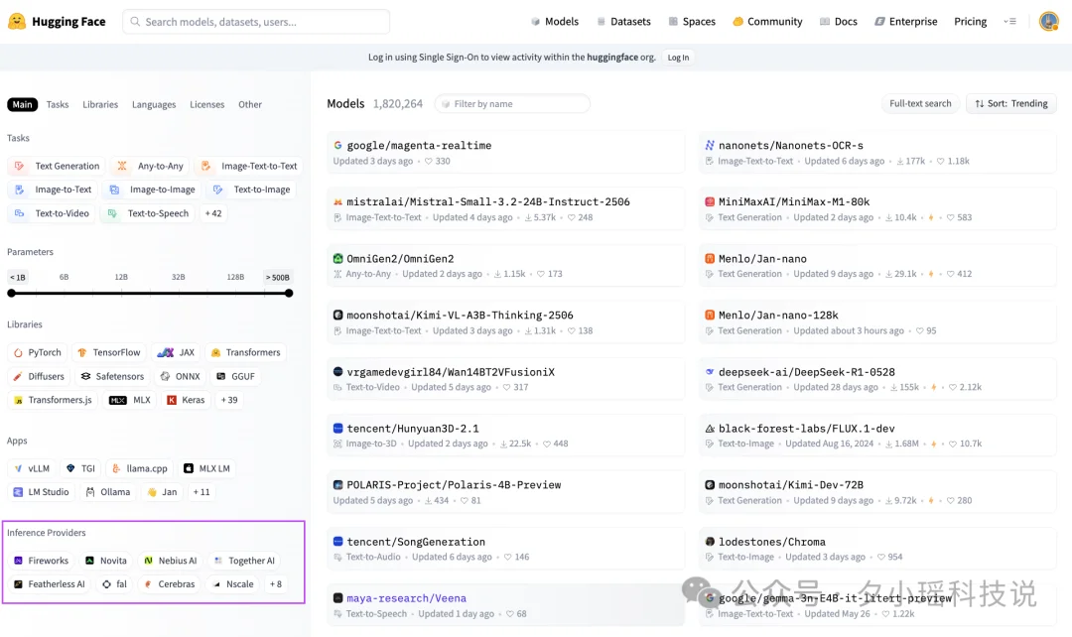Select the Cerebras inference provider

coord(170,584)
